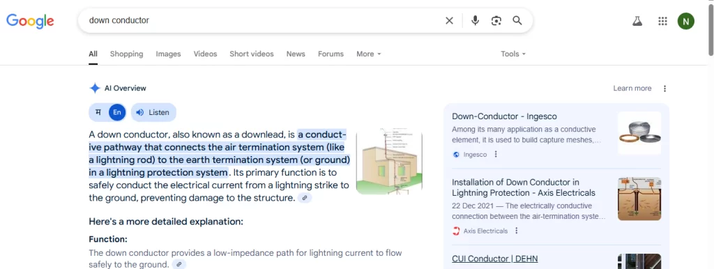Open Down-Conductor - Ingesco result

coord(505,116)
